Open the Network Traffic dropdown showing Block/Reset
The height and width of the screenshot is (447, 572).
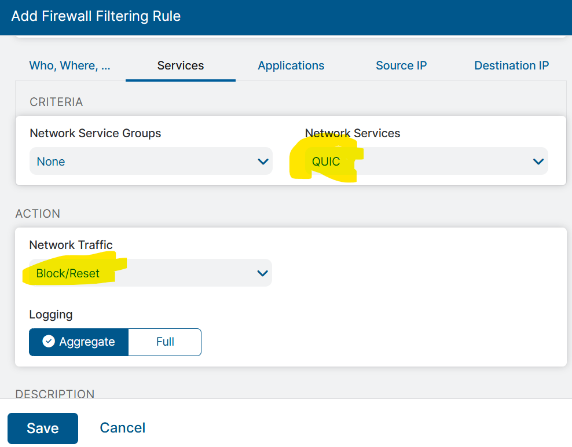pos(150,273)
